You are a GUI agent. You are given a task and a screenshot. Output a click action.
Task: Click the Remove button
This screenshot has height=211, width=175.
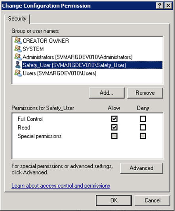[145, 93]
